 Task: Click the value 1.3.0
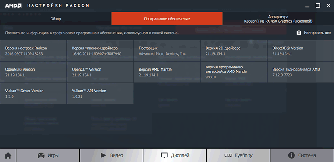pyautogui.click(x=10, y=96)
